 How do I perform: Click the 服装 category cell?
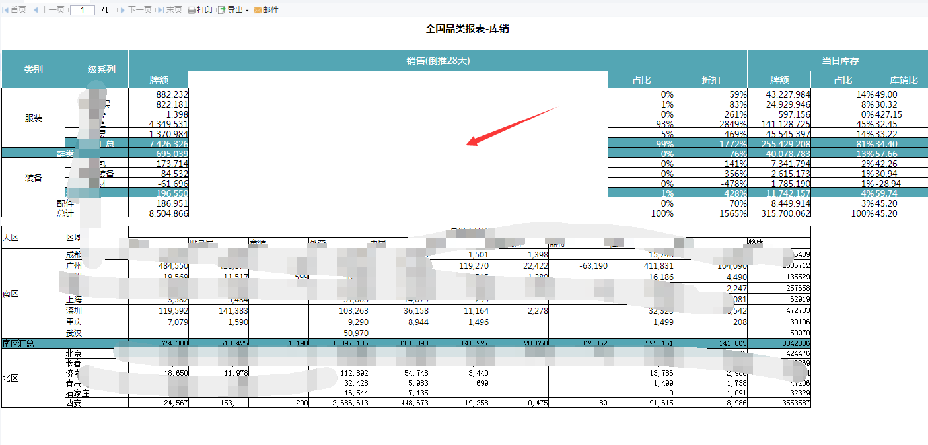tap(34, 119)
